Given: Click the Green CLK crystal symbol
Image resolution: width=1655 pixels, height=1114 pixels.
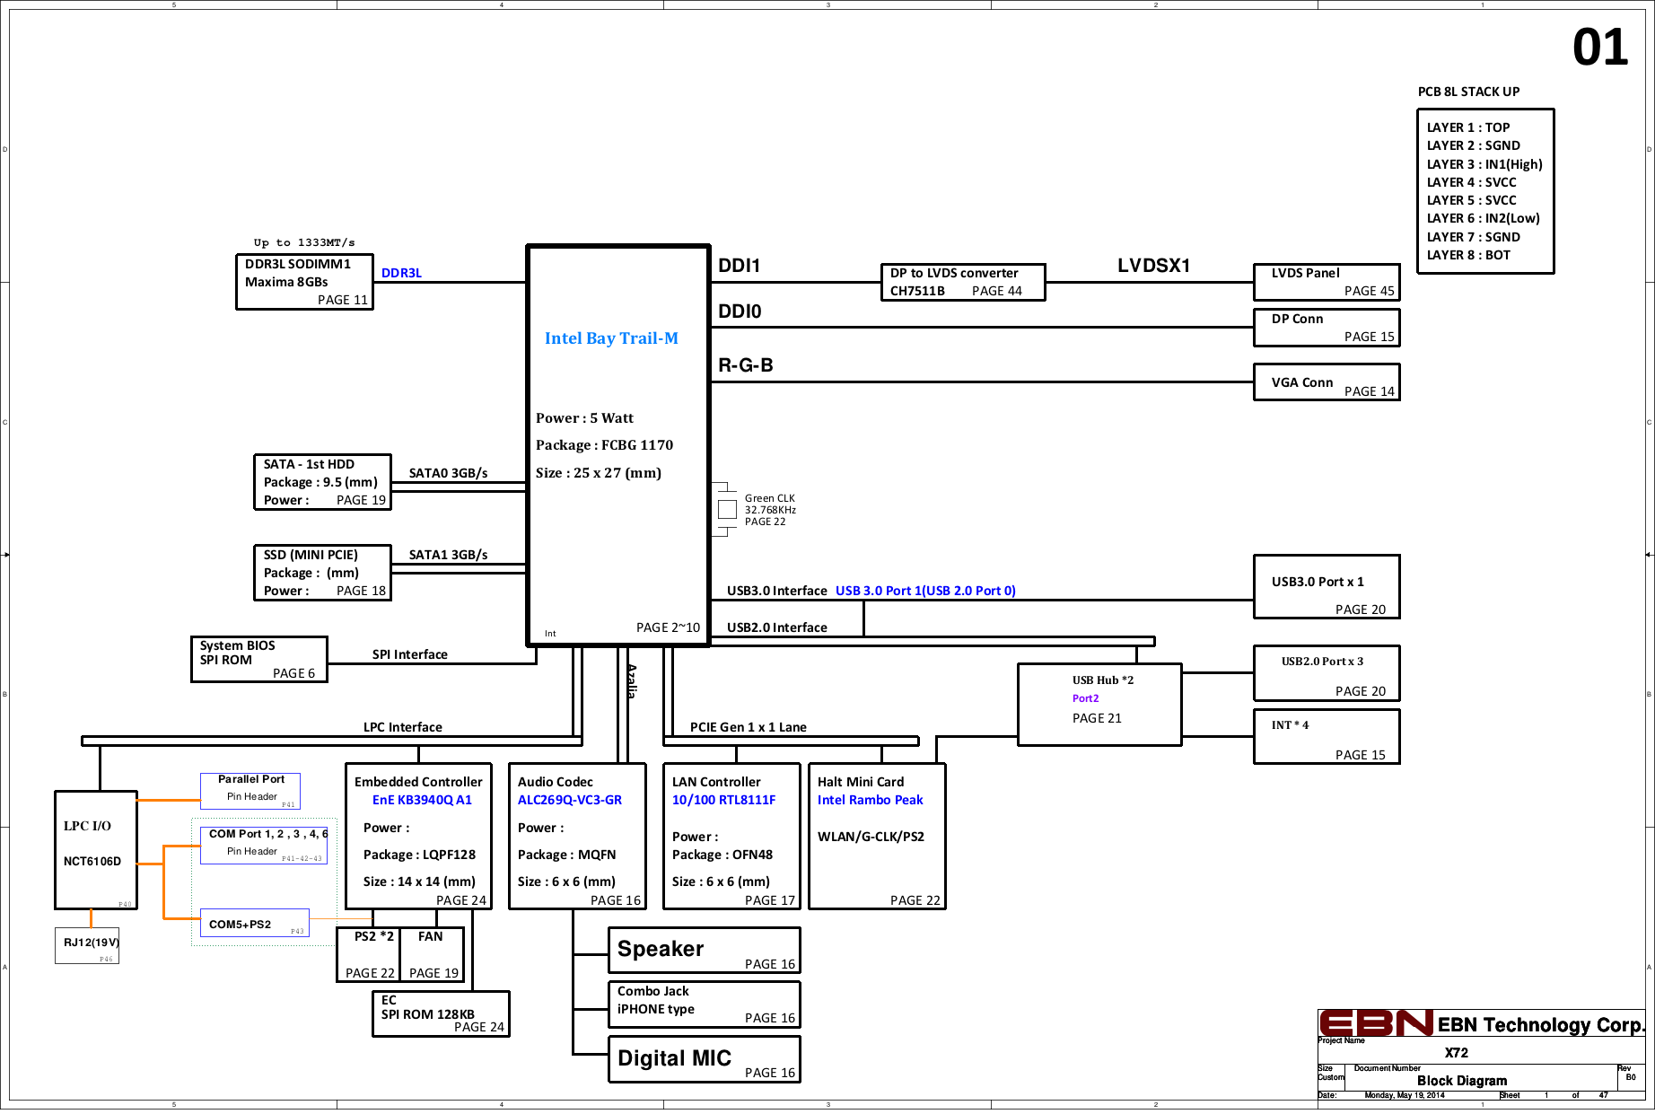Looking at the screenshot, I should [727, 509].
